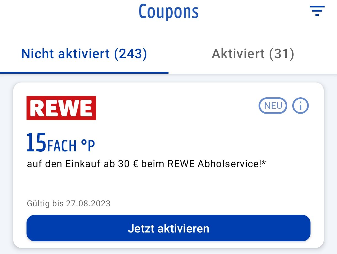Image resolution: width=337 pixels, height=254 pixels.
Task: Click the (31) count in the tab
Action: [281, 54]
